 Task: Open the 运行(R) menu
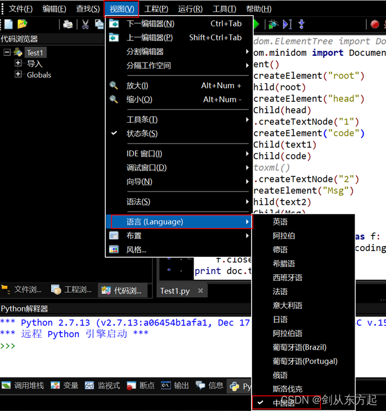pos(190,8)
